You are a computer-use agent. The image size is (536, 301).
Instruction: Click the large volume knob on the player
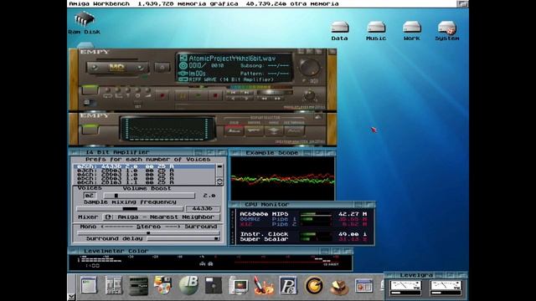310,67
